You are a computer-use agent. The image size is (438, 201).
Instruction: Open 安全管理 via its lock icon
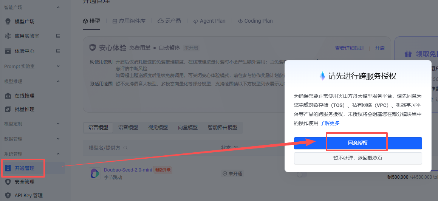pyautogui.click(x=8, y=182)
